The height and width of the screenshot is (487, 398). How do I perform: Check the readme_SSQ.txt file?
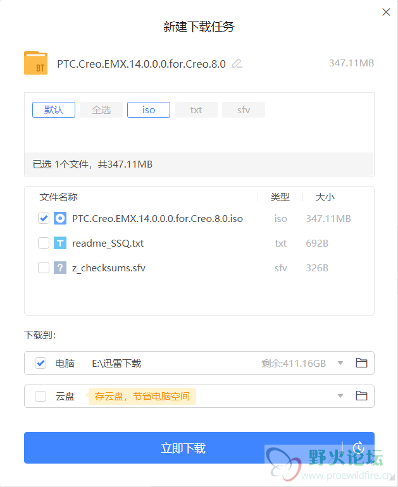pos(44,244)
